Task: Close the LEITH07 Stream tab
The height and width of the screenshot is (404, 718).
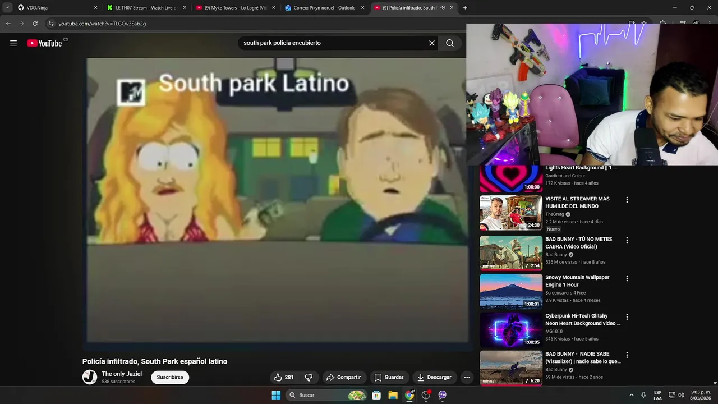Action: tap(185, 8)
